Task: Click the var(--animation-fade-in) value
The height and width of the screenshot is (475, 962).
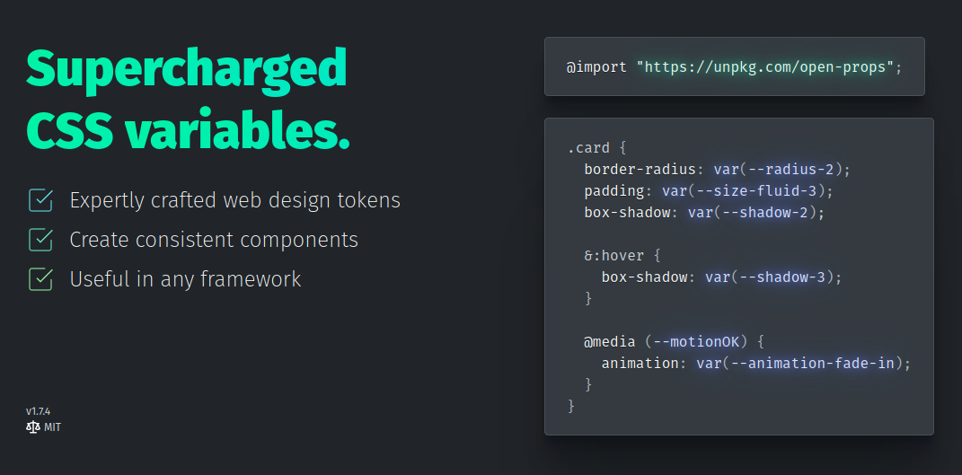Action: pyautogui.click(x=803, y=364)
